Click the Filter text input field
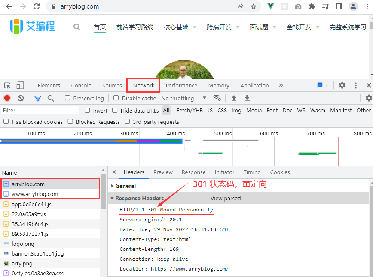Screen dimensions: 373x277 pos(40,110)
